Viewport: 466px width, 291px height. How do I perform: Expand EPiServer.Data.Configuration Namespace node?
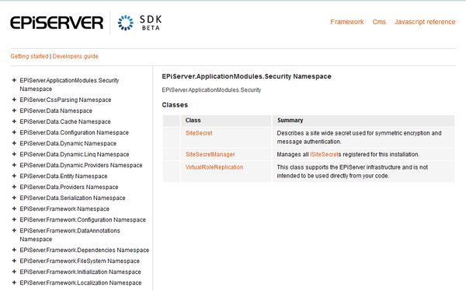(14, 132)
